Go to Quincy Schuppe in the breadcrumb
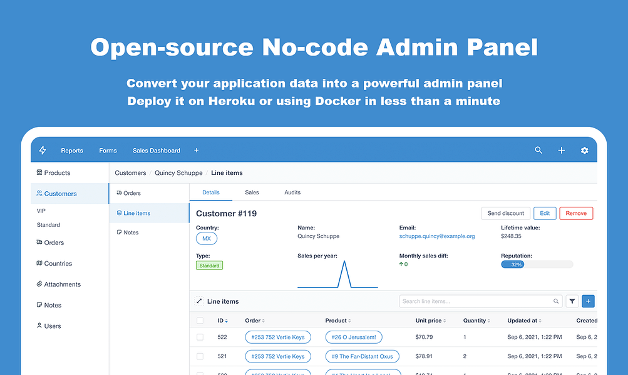The height and width of the screenshot is (375, 628). 178,172
